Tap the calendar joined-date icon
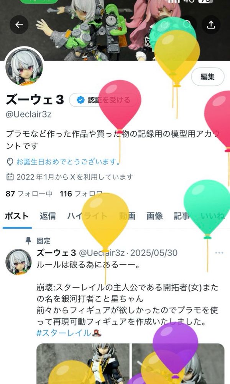The image size is (230, 384). [x=10, y=177]
